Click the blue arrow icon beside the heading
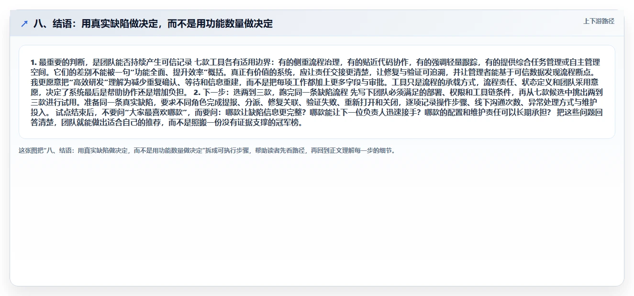Image resolution: width=634 pixels, height=296 pixels. [x=24, y=23]
